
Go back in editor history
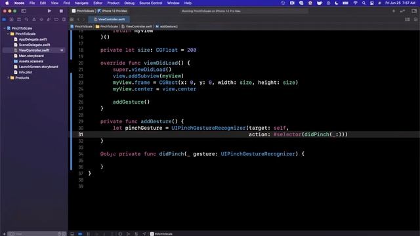(79, 19)
